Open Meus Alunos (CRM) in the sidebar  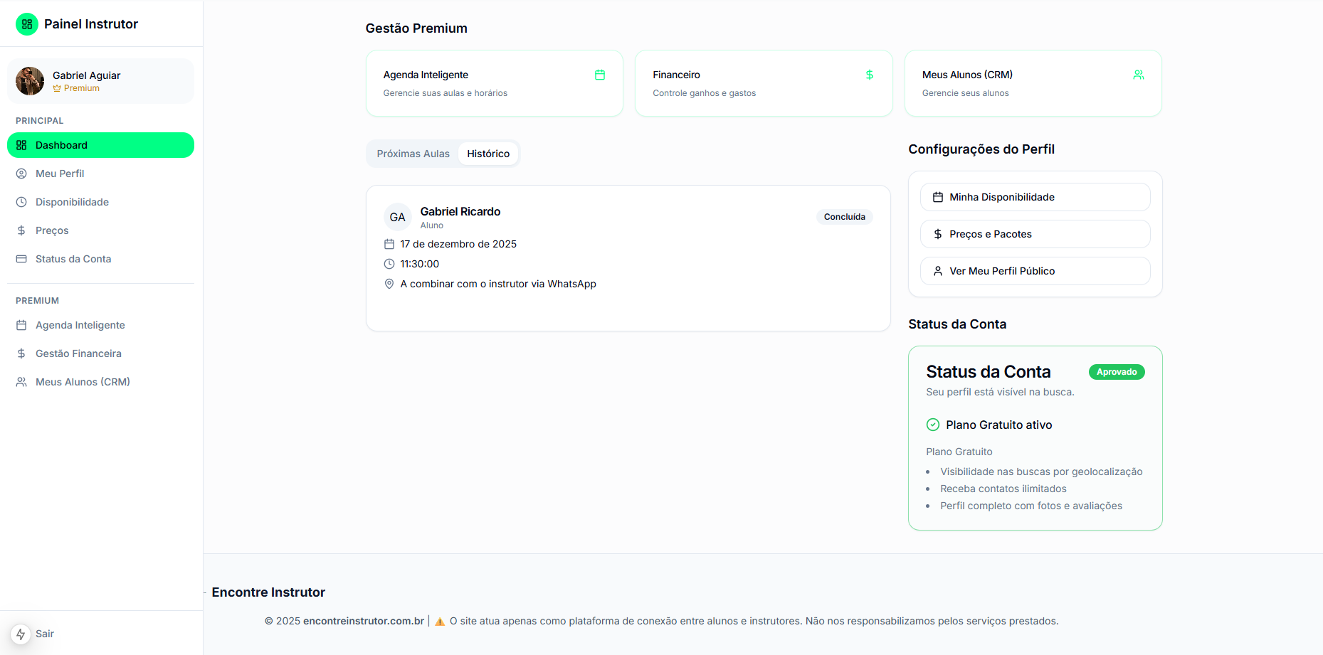pos(83,382)
